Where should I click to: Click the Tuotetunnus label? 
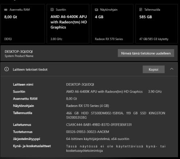[23, 132]
